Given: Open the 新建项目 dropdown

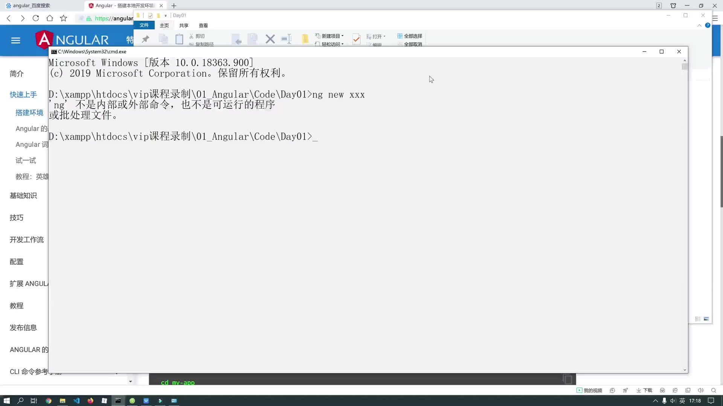Looking at the screenshot, I should [329, 36].
